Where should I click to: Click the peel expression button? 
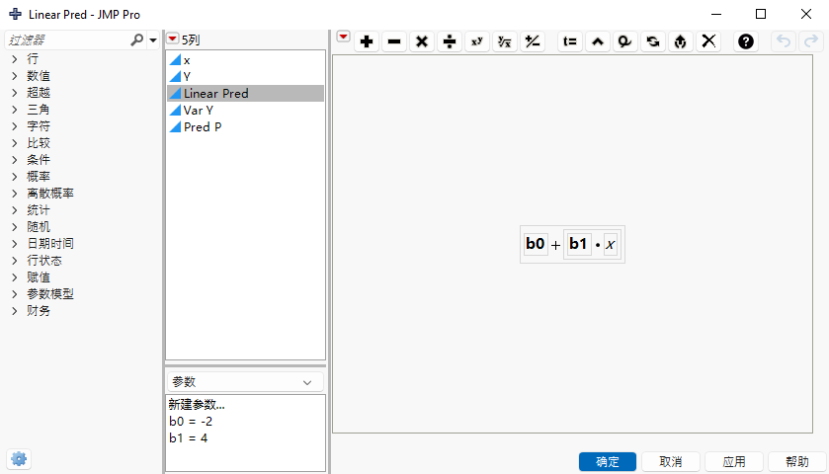[x=624, y=41]
